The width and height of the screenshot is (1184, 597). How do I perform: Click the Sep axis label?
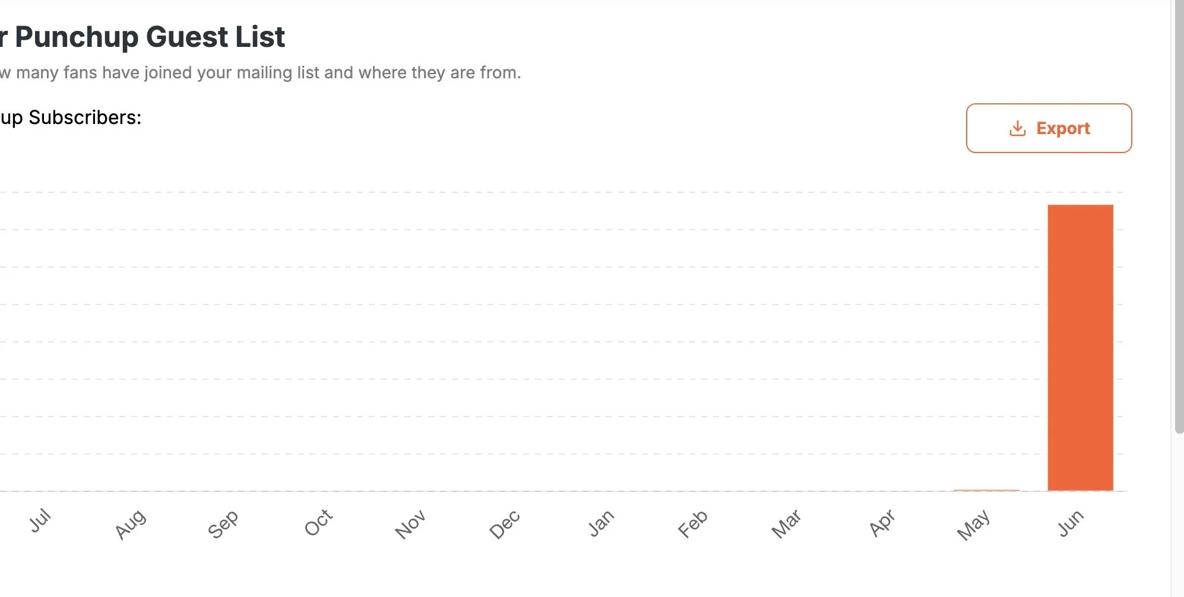[223, 524]
